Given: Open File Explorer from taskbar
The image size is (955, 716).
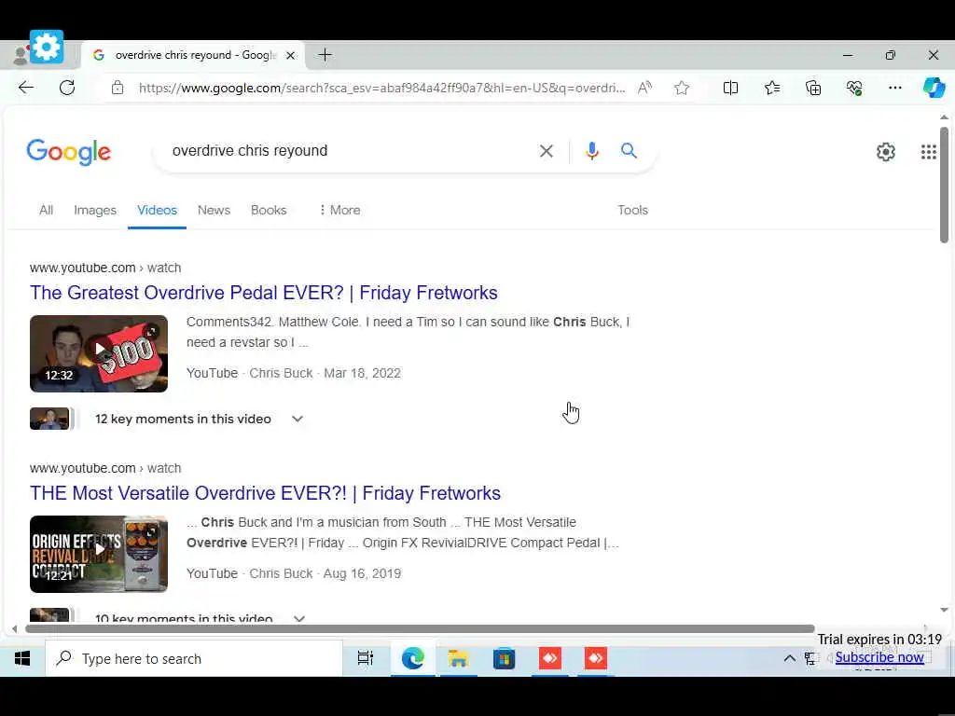Looking at the screenshot, I should tap(458, 658).
